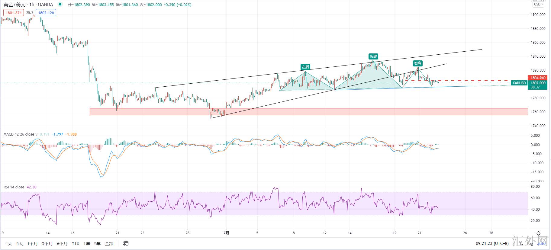
Task: Open the MACD 12 26 close 9 indicator legend
Action: click(21, 134)
